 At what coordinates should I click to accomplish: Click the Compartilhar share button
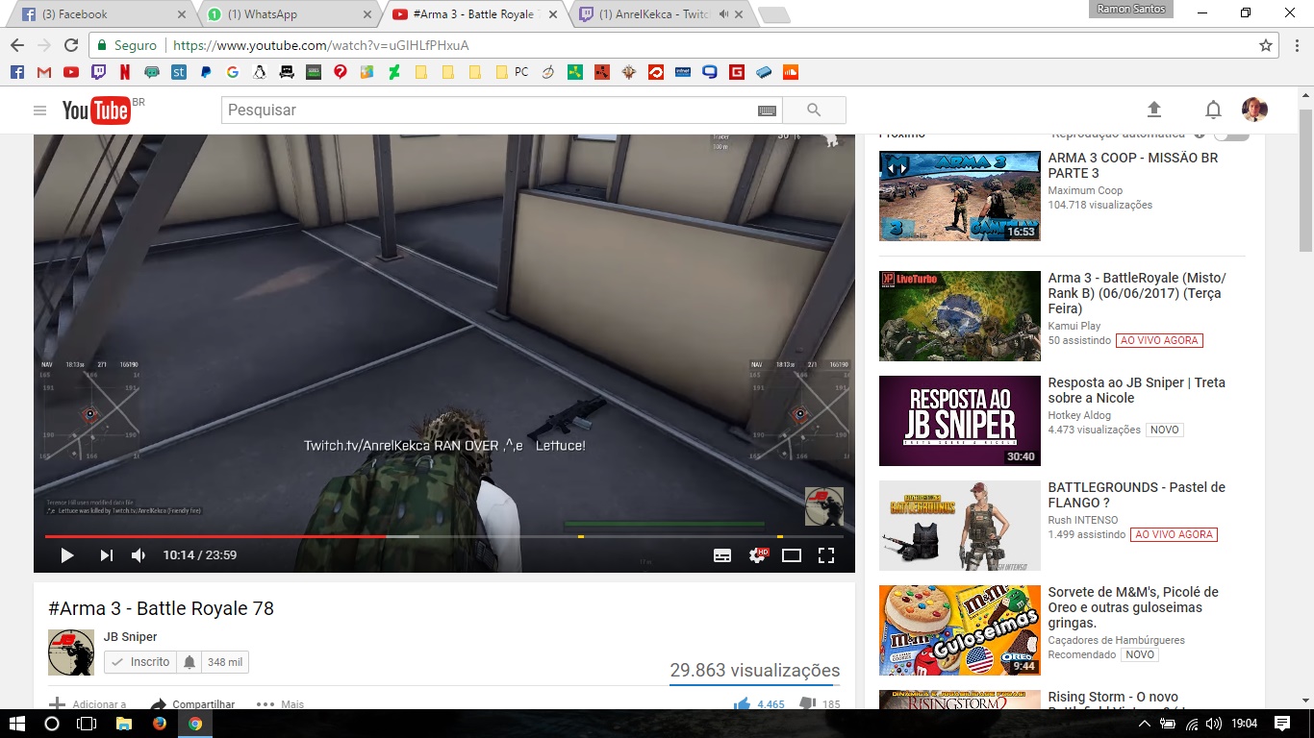(x=192, y=704)
